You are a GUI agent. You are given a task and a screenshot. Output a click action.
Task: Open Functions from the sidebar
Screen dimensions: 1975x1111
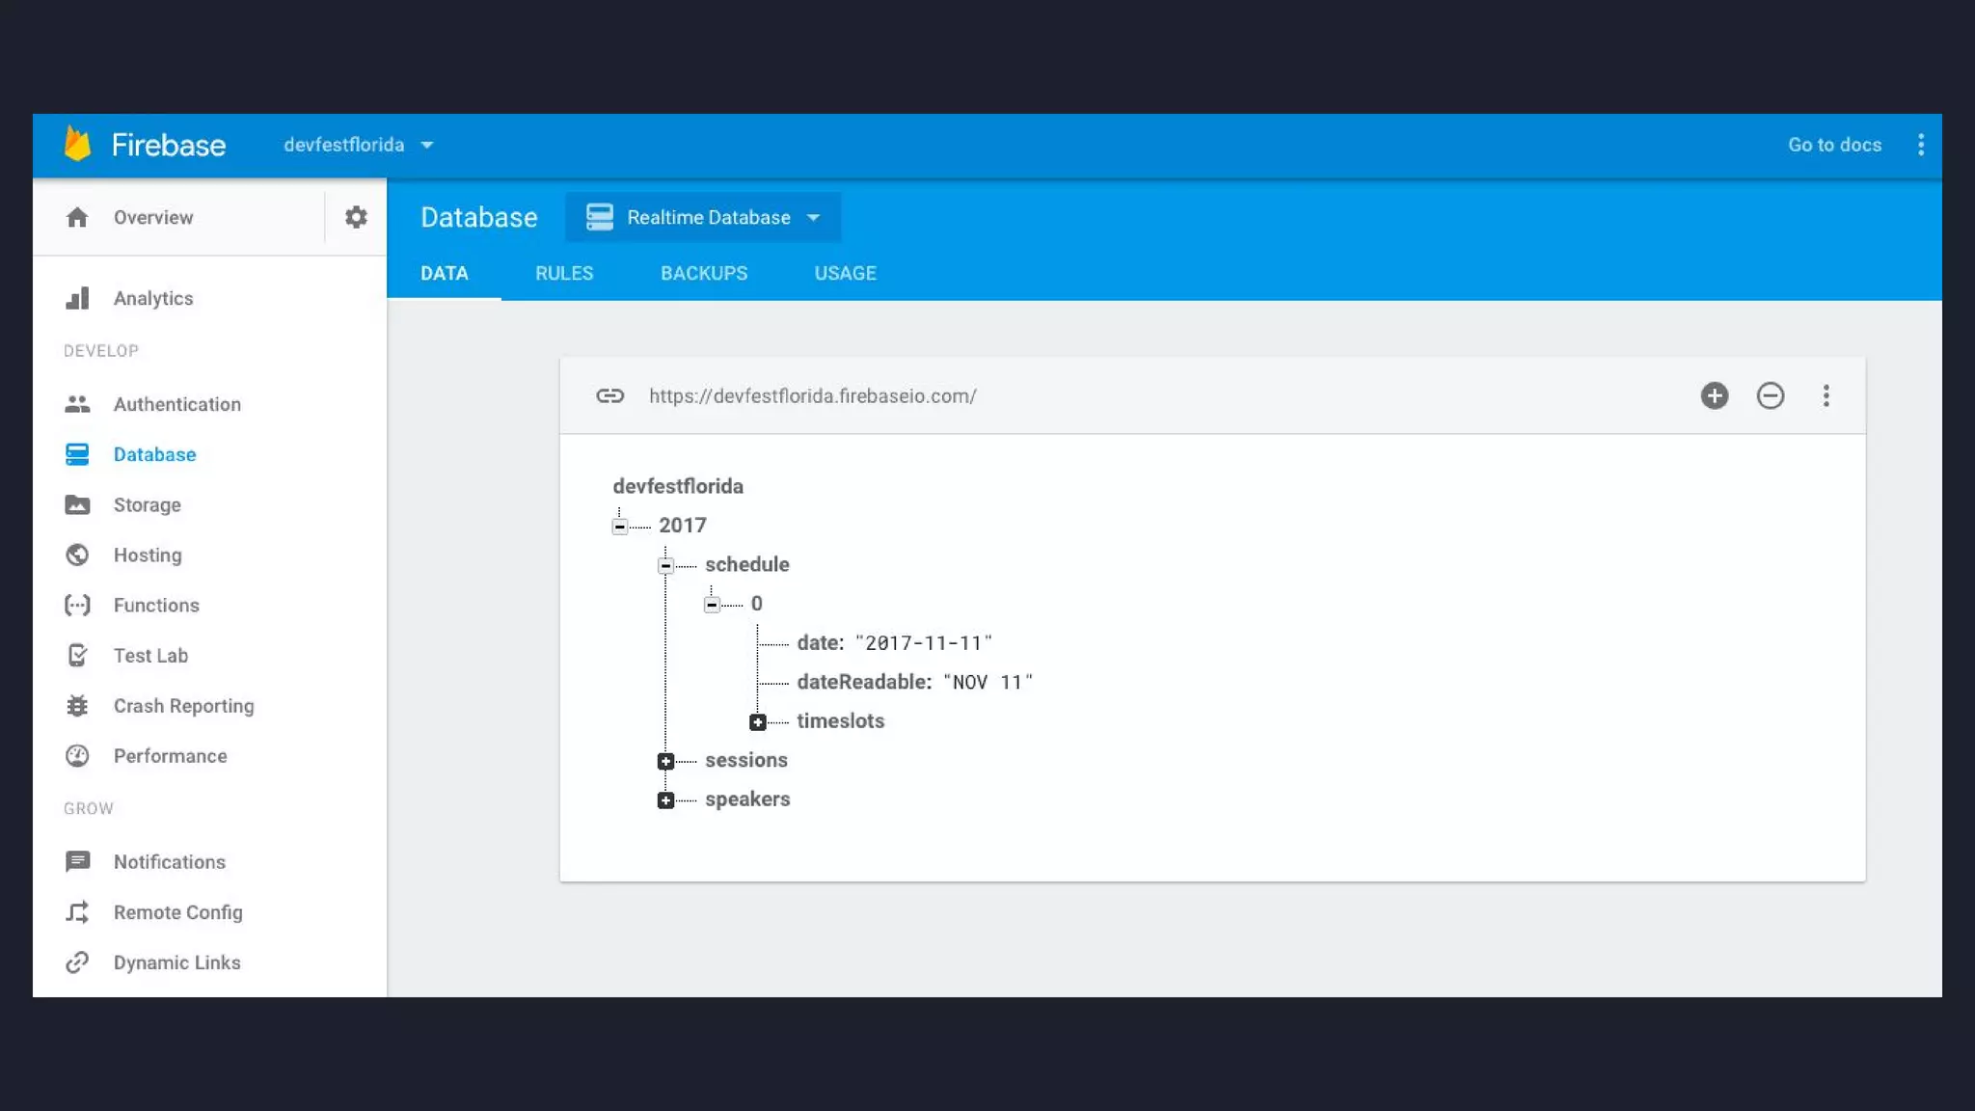(156, 606)
